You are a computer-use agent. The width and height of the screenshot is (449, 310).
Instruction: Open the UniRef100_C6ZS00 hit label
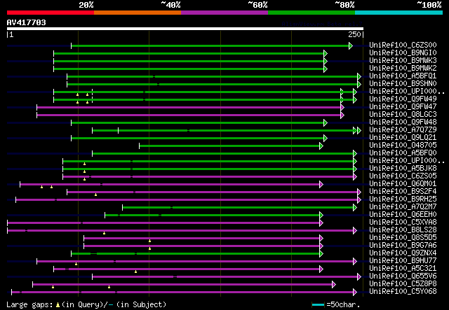pyautogui.click(x=403, y=45)
